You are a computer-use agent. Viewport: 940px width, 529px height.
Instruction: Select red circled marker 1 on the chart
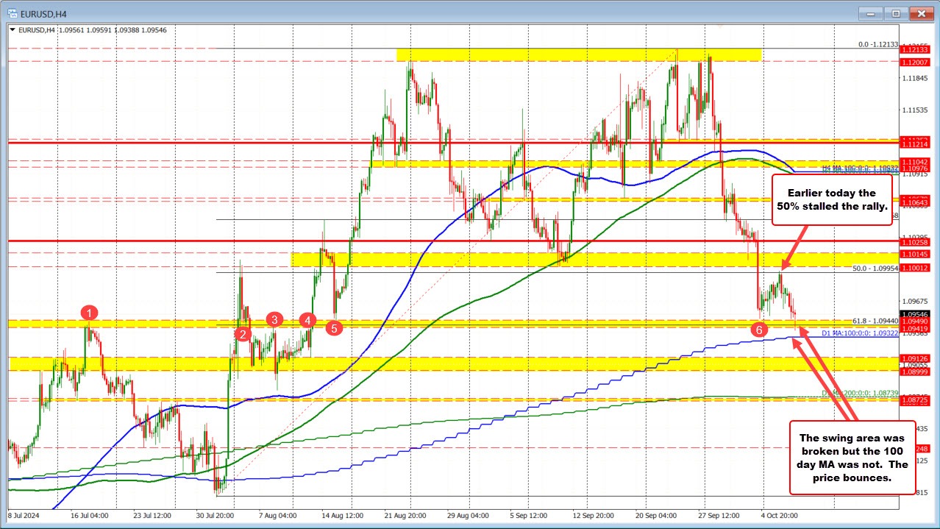pyautogui.click(x=90, y=313)
